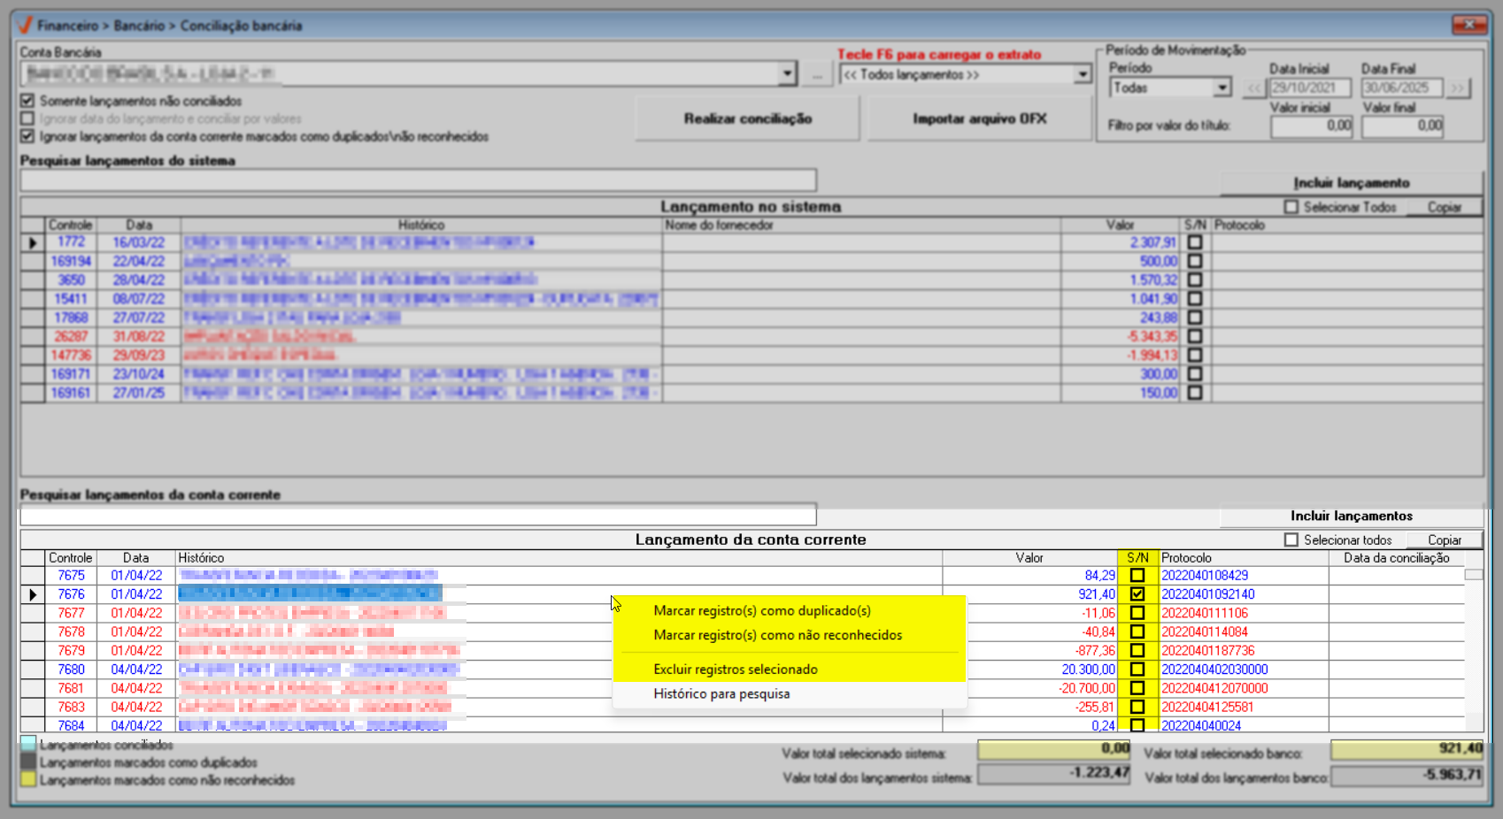Close the Conciliação bancária window
Image resolution: width=1503 pixels, height=819 pixels.
(x=1469, y=25)
